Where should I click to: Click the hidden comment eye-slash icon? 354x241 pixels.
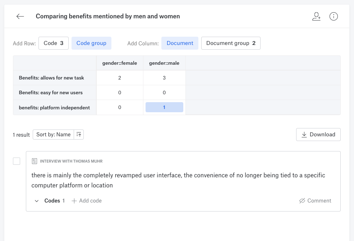(302, 201)
